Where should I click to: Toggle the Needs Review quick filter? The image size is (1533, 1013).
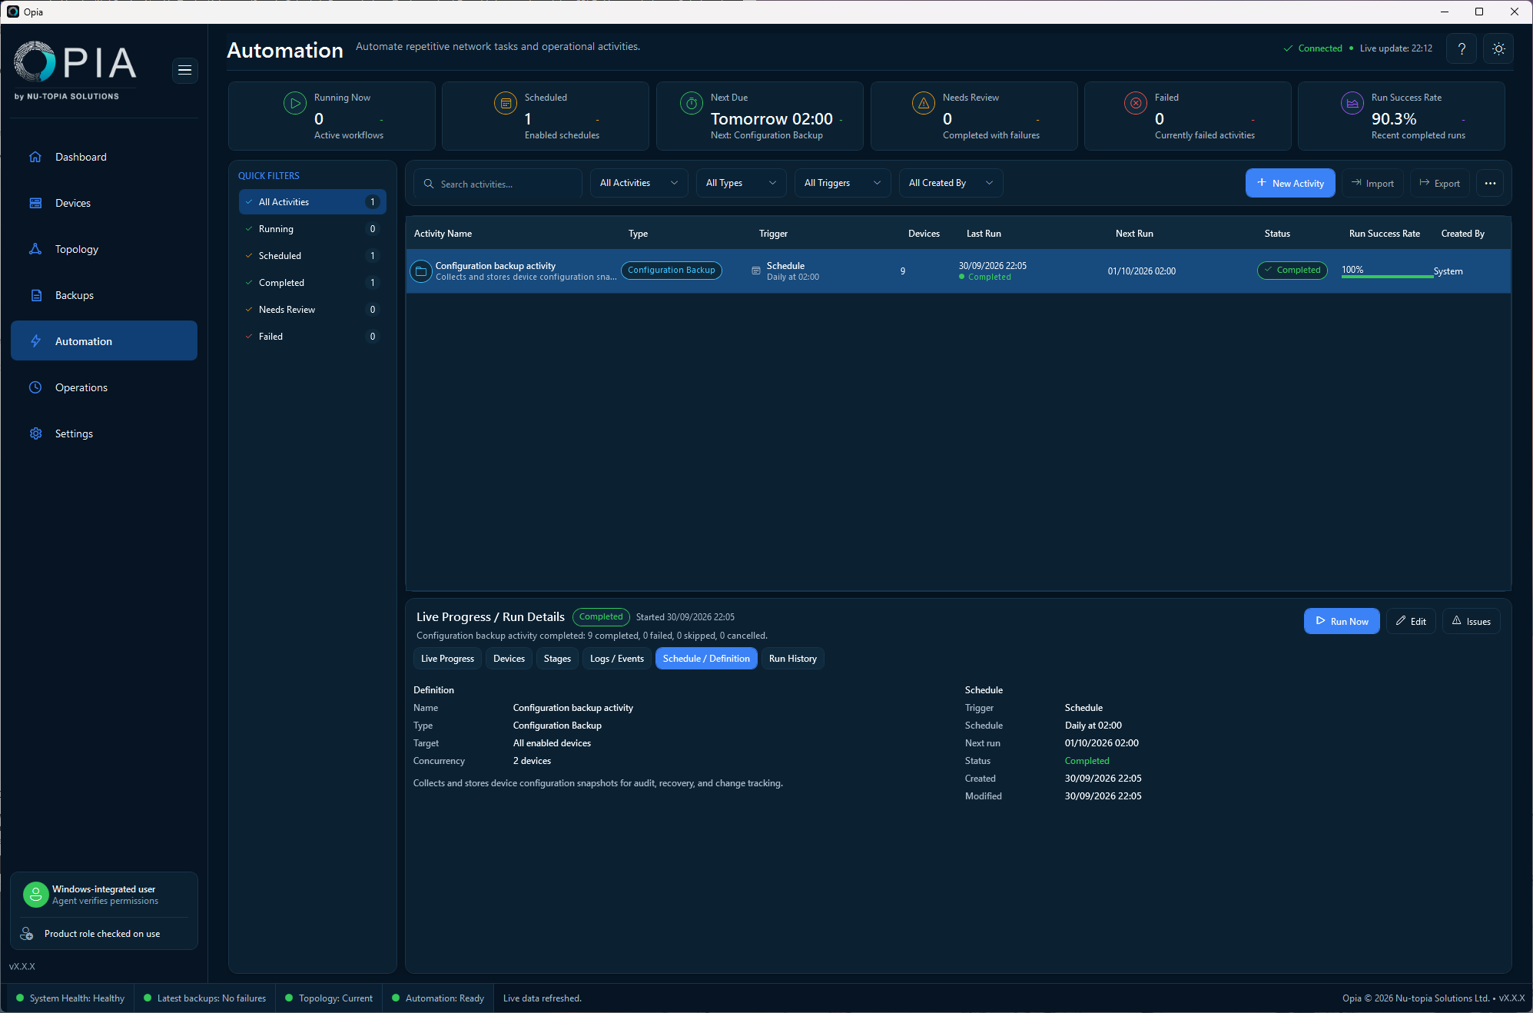pos(313,310)
